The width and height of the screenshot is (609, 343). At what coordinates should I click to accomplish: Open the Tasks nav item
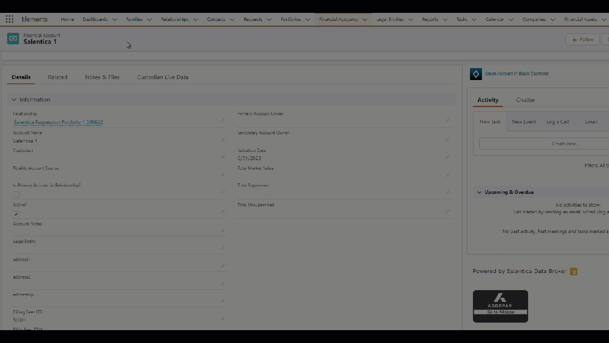[462, 20]
